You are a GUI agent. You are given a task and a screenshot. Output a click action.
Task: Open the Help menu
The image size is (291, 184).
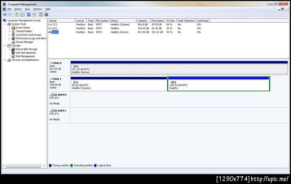point(48,9)
